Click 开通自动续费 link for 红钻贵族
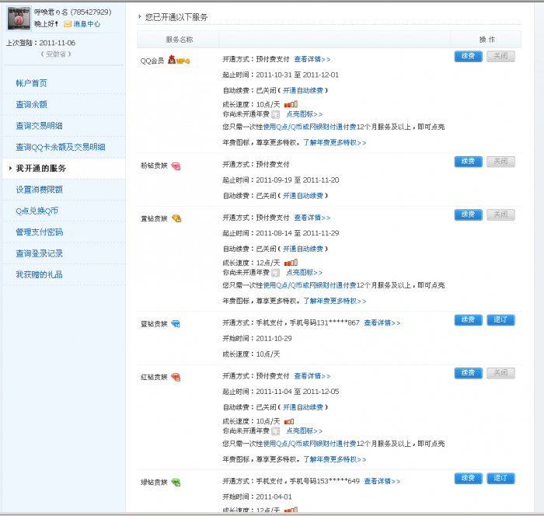This screenshot has height=516, width=544. point(303,407)
